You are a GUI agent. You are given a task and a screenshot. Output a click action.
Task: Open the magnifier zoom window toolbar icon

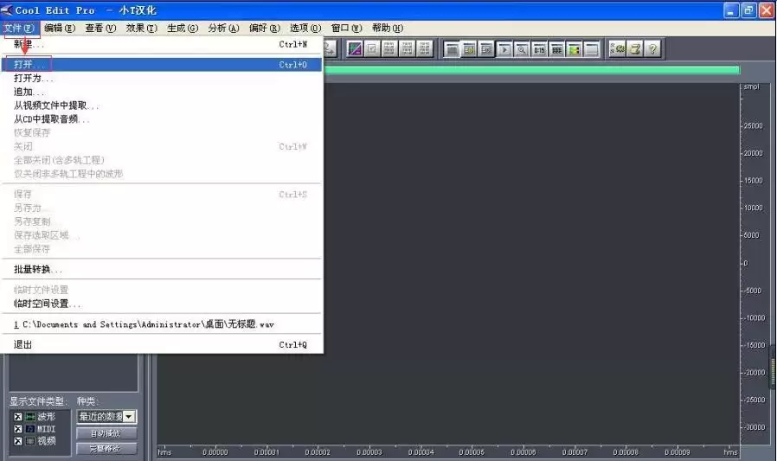point(521,49)
